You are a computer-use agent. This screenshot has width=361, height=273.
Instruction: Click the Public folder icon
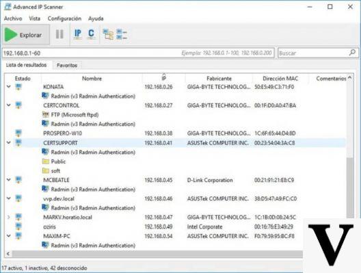[x=46, y=161]
